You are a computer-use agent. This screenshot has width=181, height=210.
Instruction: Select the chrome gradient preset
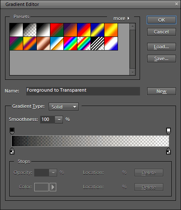(57, 44)
